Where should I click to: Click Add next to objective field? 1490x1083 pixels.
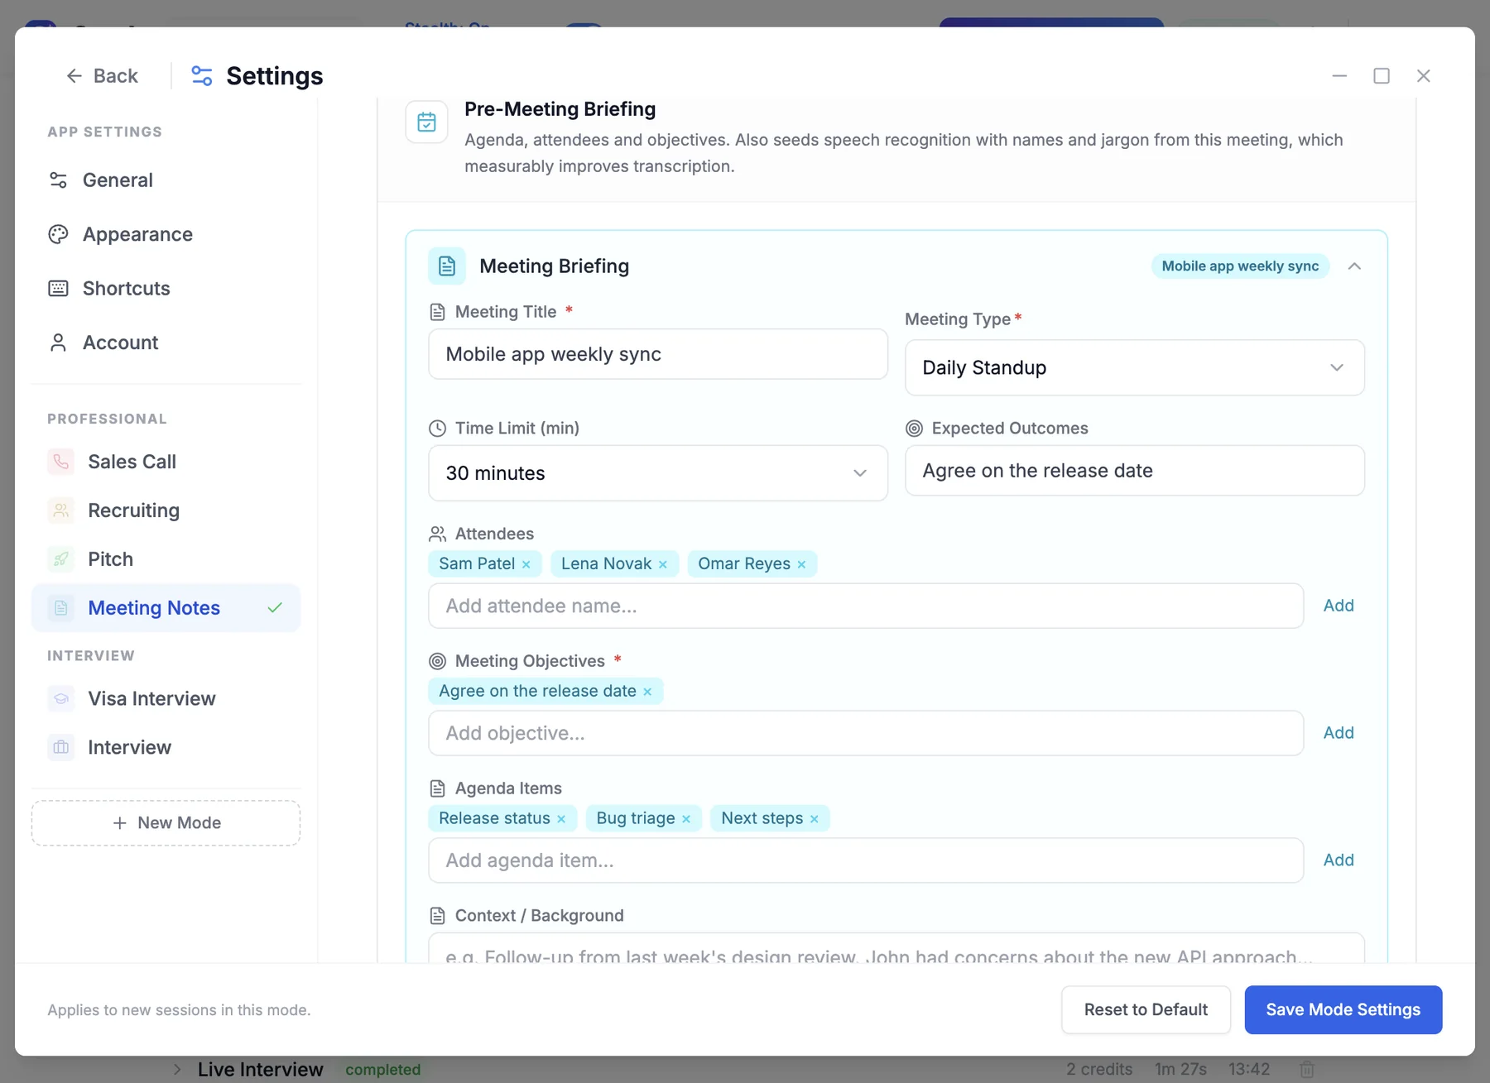pyautogui.click(x=1339, y=733)
